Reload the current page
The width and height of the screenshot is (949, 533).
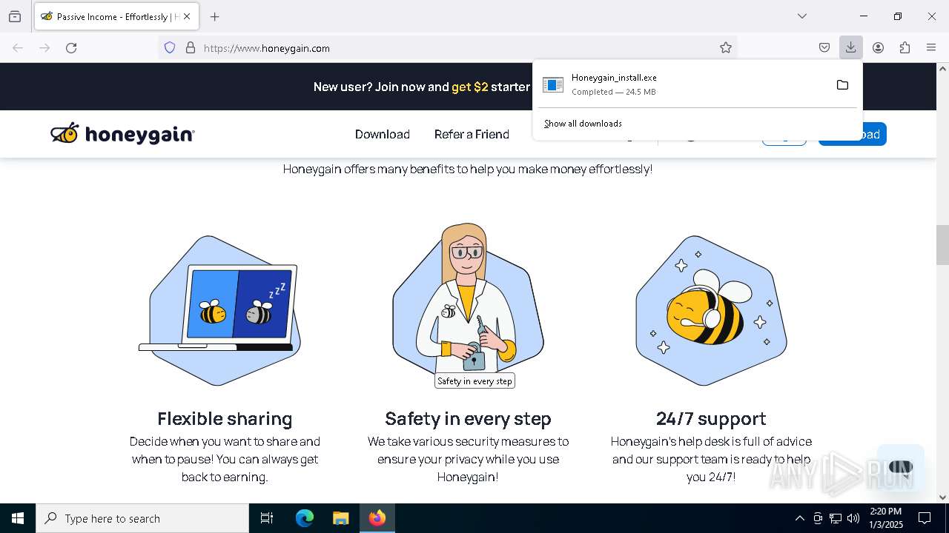(x=71, y=47)
